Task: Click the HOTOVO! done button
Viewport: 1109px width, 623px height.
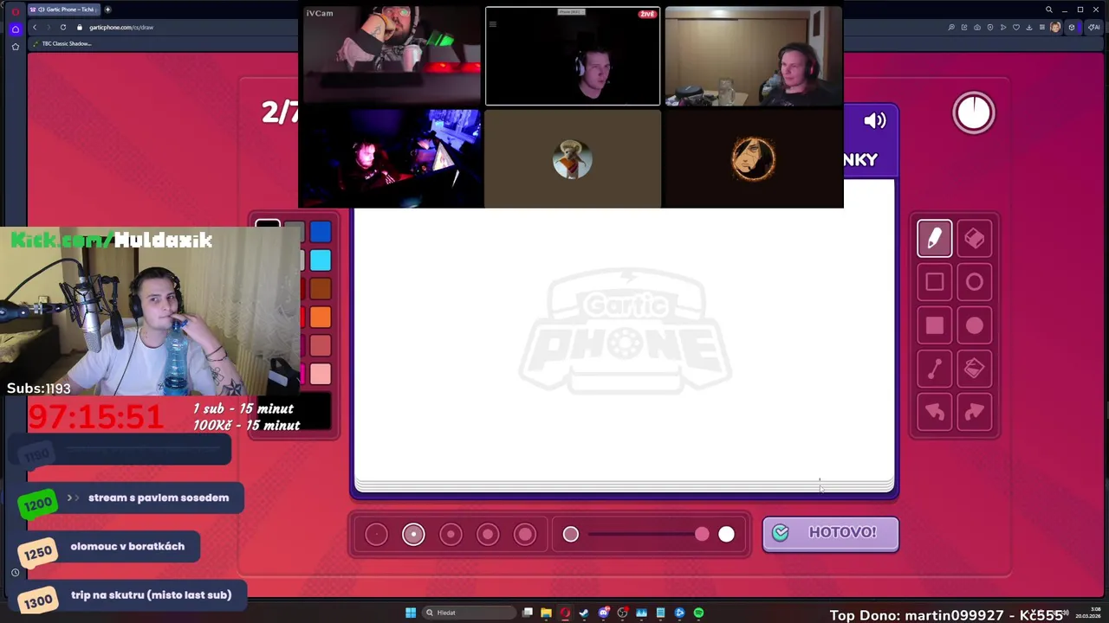Action: point(830,533)
